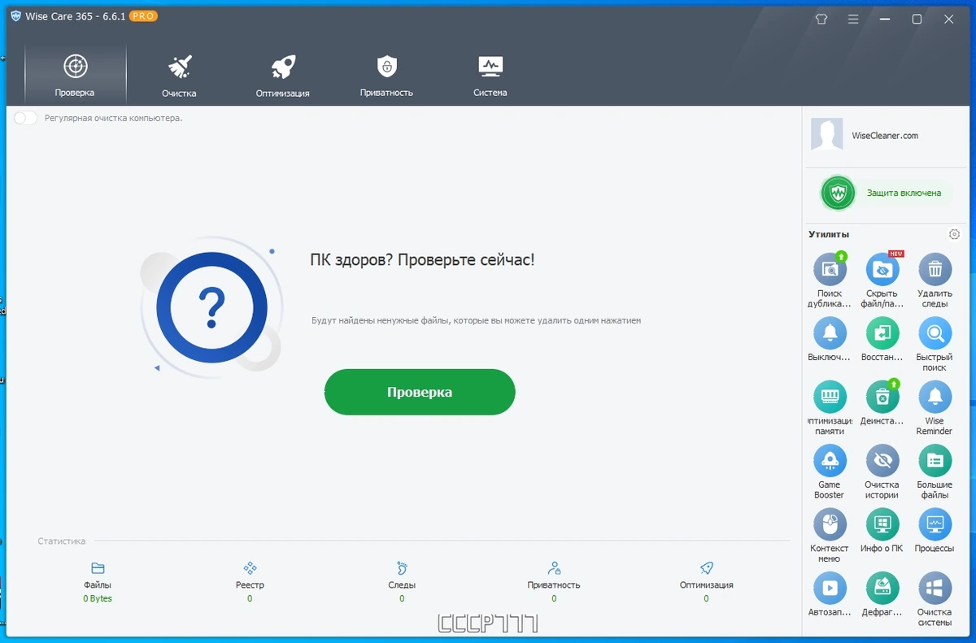Go to the Приватность tab

386,75
